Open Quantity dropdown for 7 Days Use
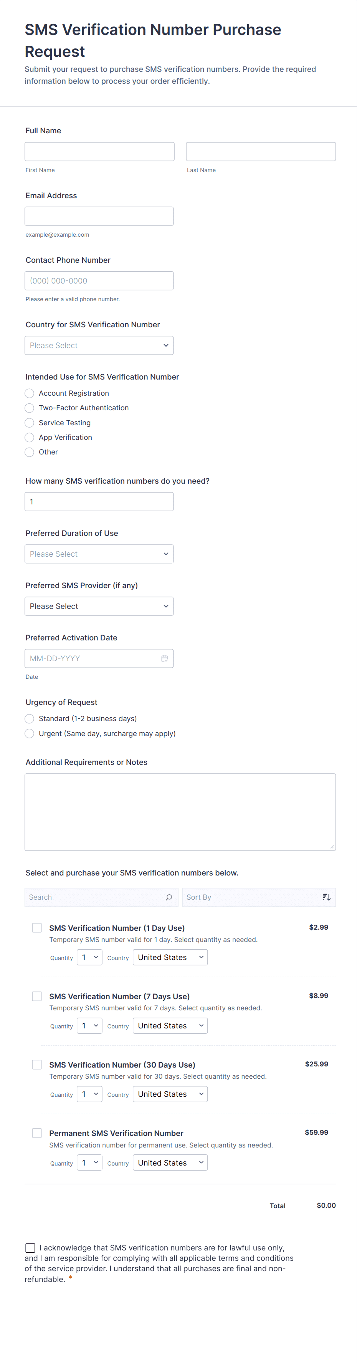 click(x=89, y=1026)
